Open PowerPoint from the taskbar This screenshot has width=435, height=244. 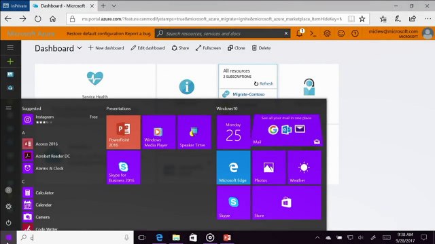click(227, 237)
